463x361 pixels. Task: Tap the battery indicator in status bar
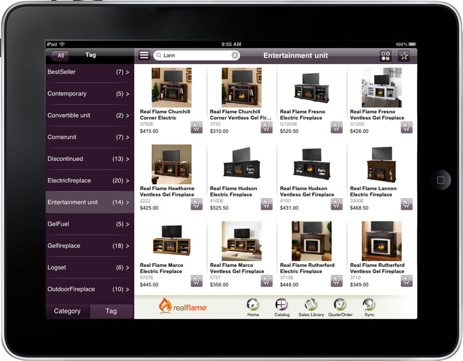(413, 44)
